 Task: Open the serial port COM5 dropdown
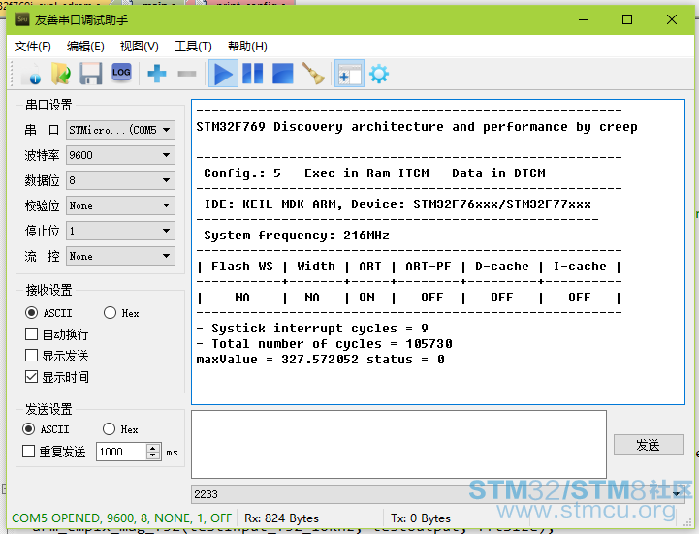(120, 130)
